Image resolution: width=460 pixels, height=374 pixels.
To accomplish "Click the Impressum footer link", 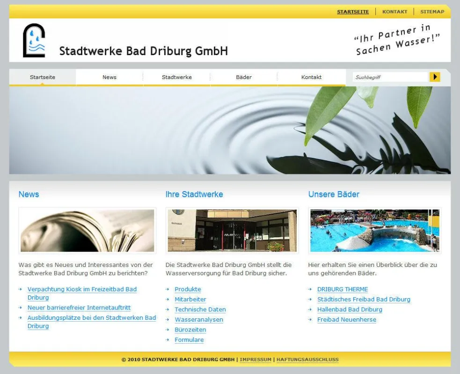I will [x=256, y=360].
